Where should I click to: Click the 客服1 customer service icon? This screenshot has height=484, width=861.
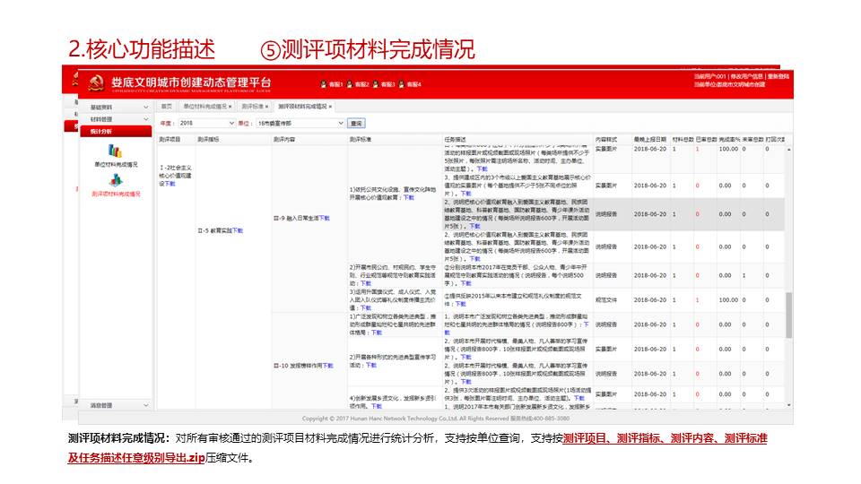pyautogui.click(x=324, y=84)
